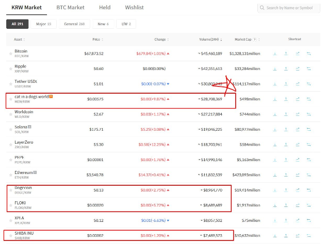Click the search magnifier icon
Viewport: 325px width, 244px height.
(262, 8)
